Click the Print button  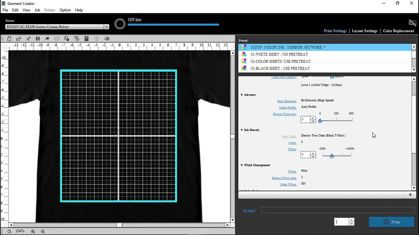[x=392, y=222]
